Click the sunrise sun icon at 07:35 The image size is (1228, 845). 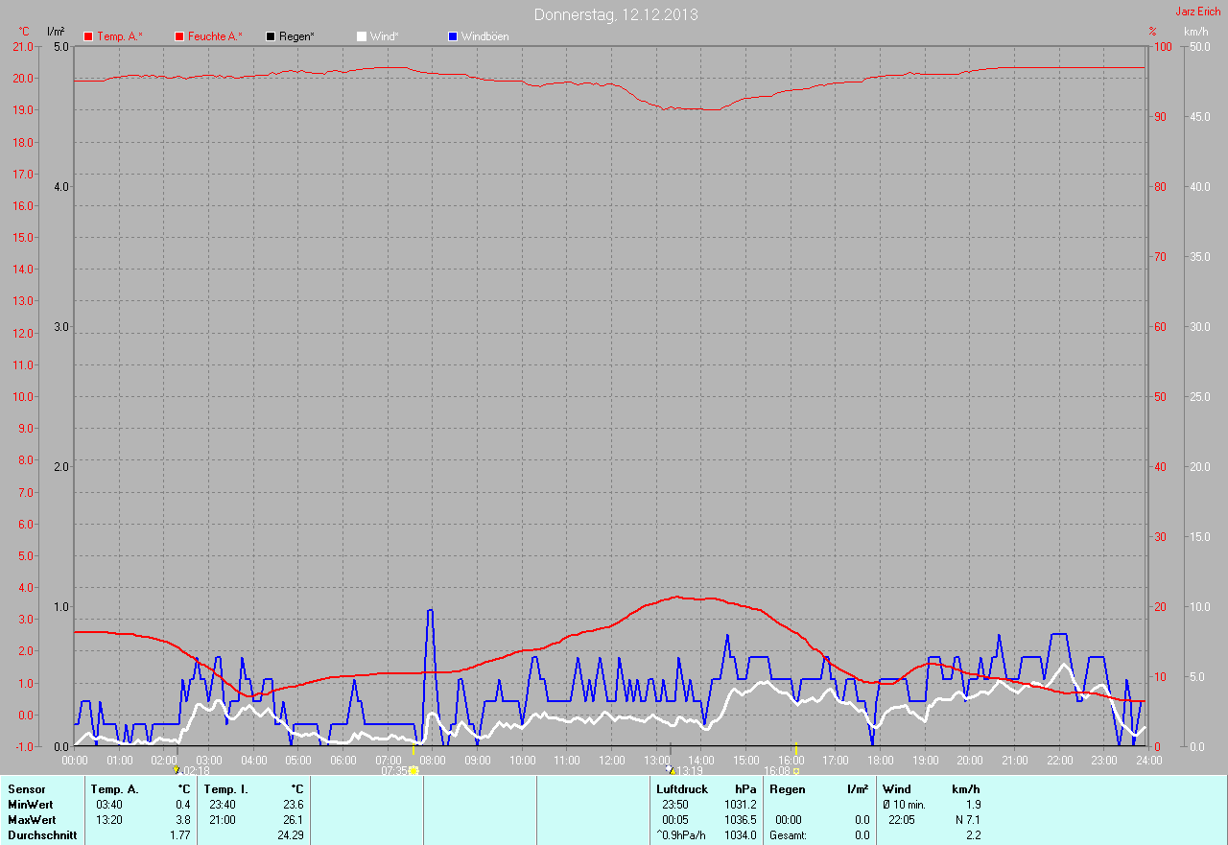point(413,770)
